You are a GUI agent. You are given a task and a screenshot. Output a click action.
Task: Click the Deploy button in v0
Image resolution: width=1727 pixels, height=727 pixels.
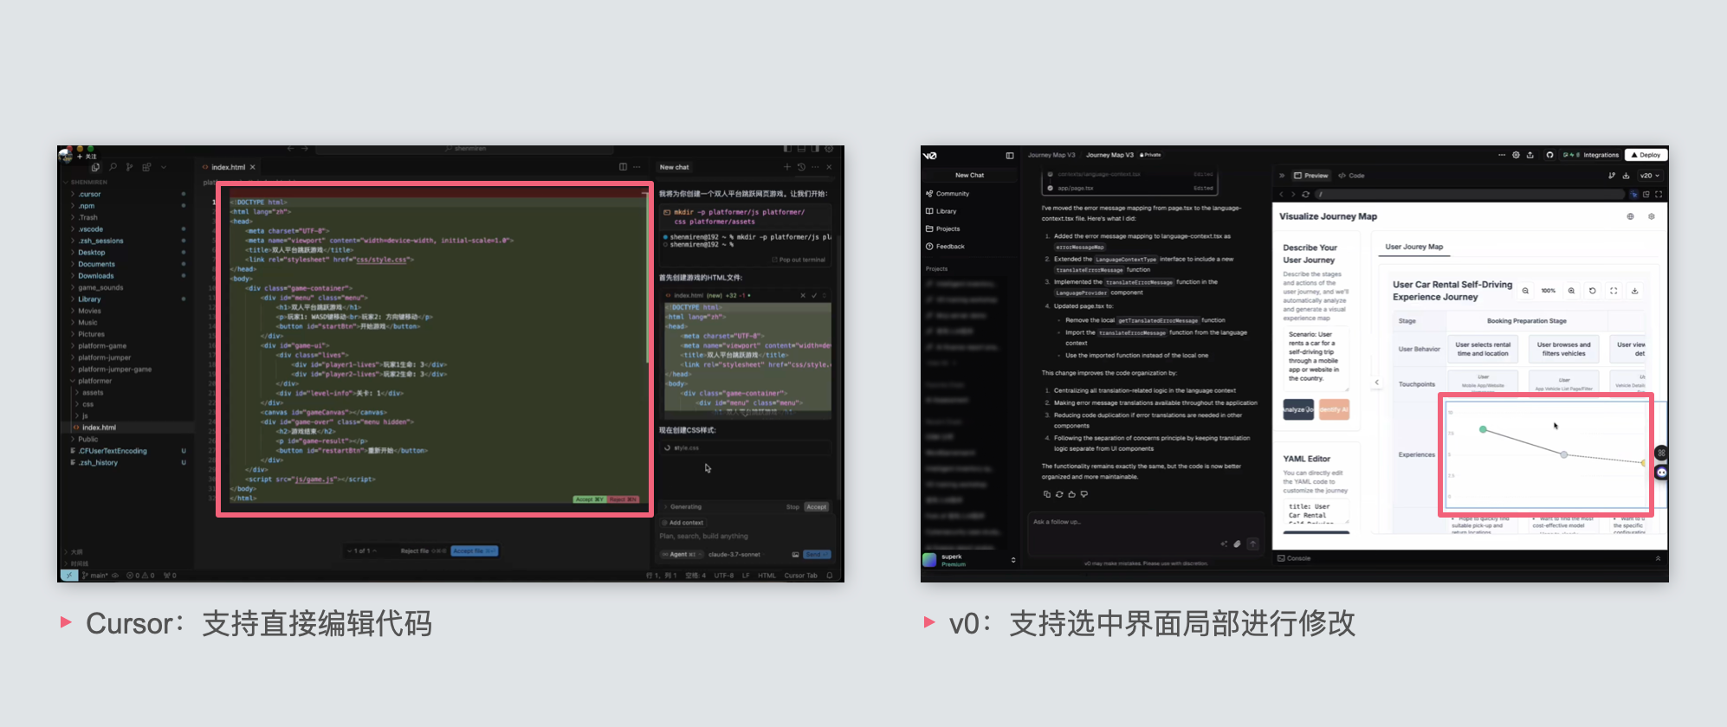[1646, 155]
